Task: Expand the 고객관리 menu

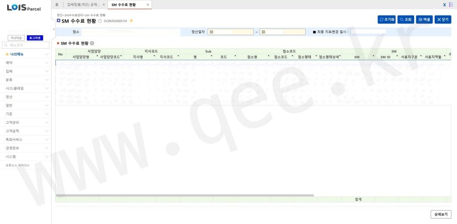Action: (25, 123)
